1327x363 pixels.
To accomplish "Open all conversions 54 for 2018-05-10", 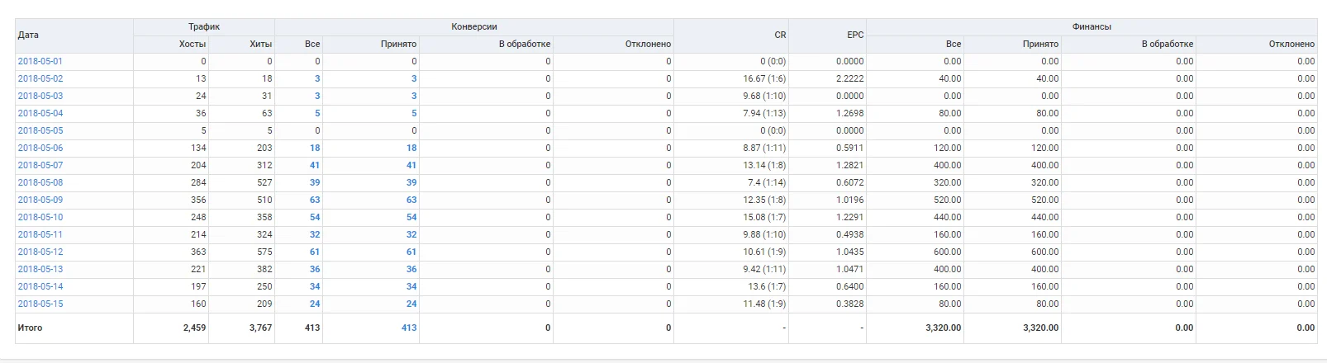I will [315, 217].
